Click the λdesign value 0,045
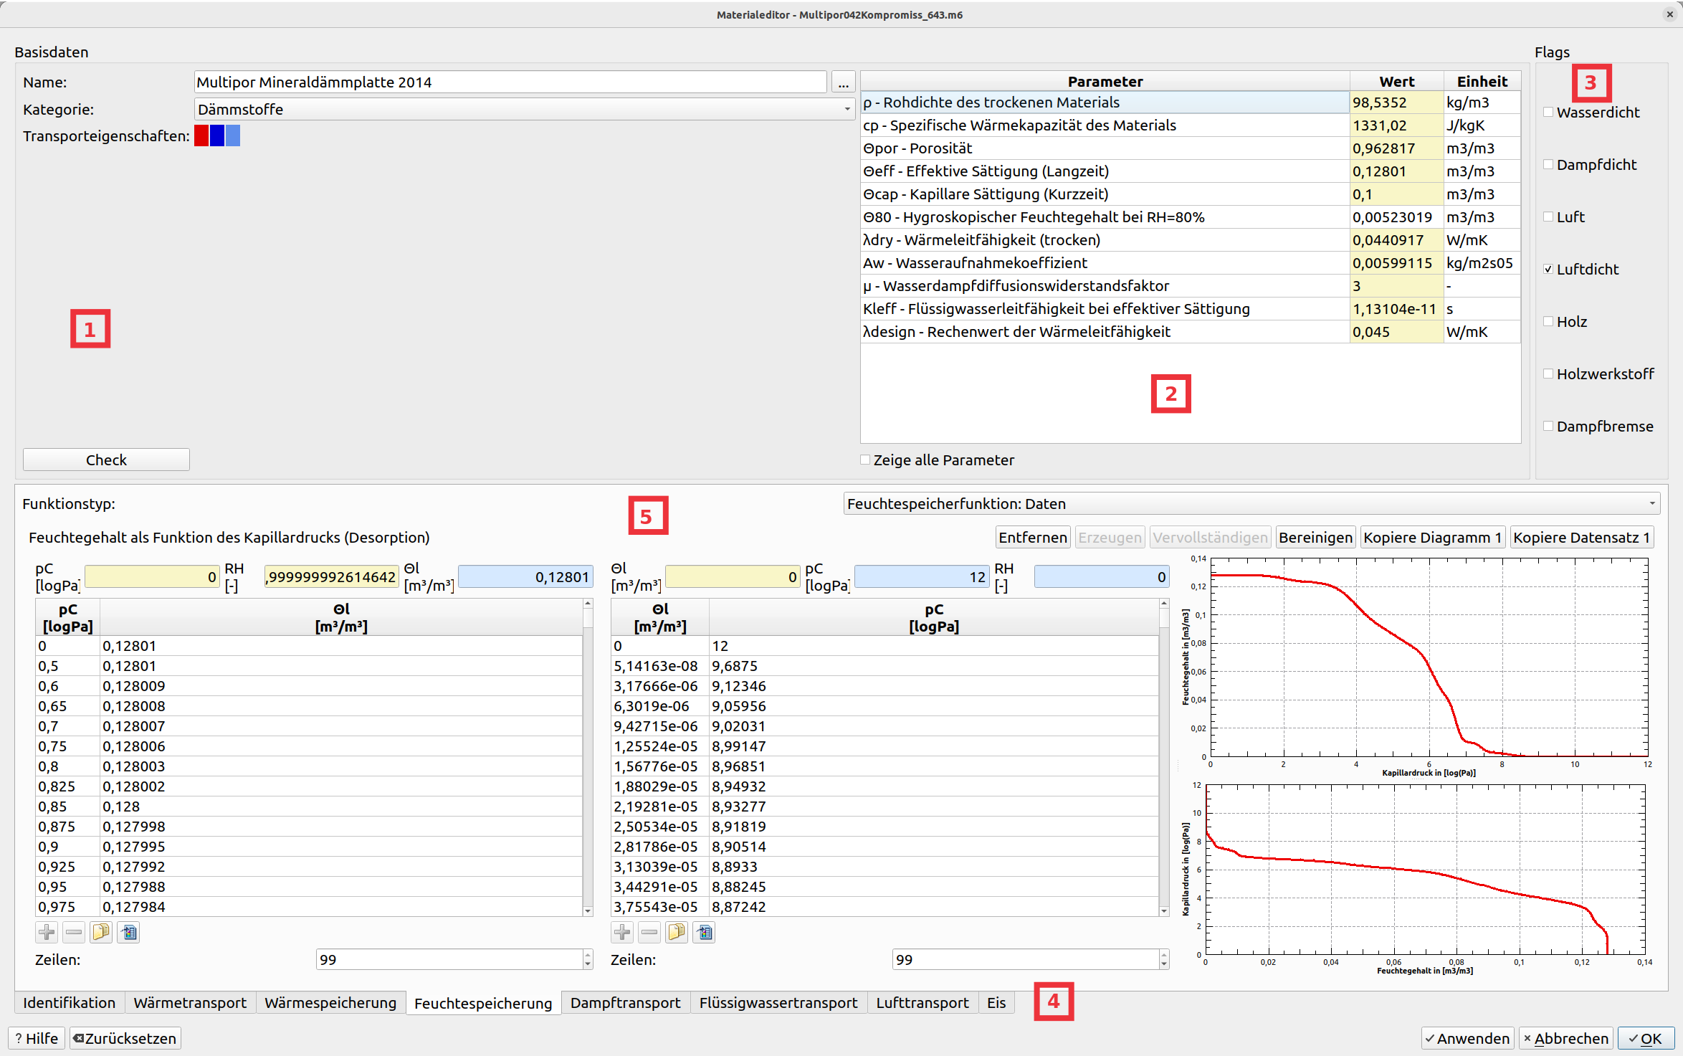Viewport: 1683px width, 1056px height. point(1396,332)
